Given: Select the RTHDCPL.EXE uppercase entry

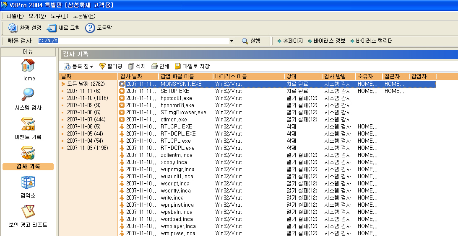Looking at the screenshot, I should point(178,134).
